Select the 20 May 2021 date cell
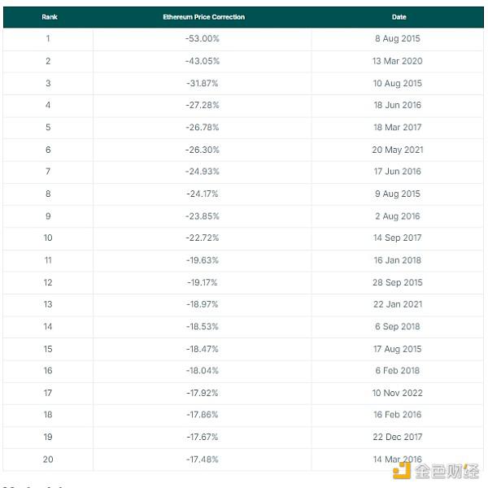The width and height of the screenshot is (488, 488). (398, 150)
